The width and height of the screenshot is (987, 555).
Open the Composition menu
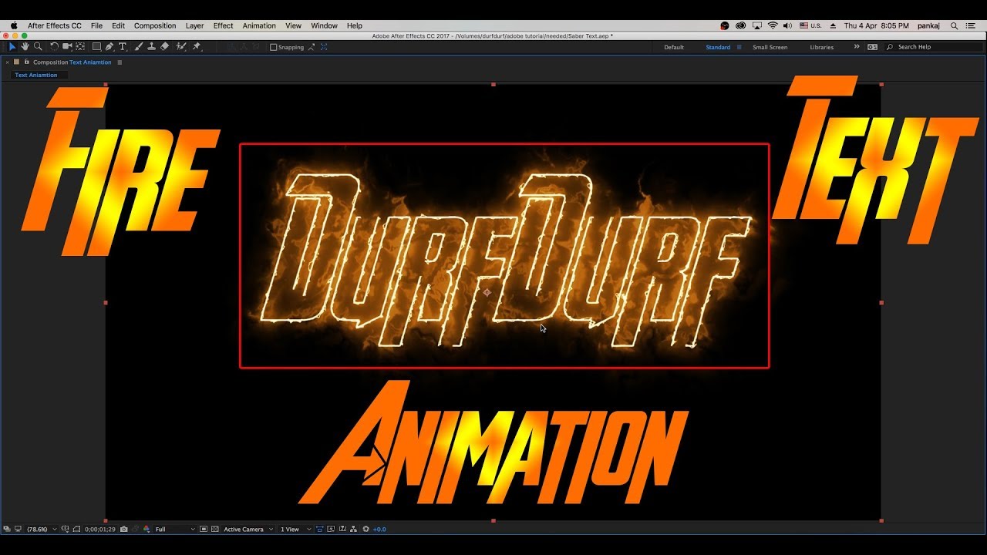pyautogui.click(x=155, y=25)
